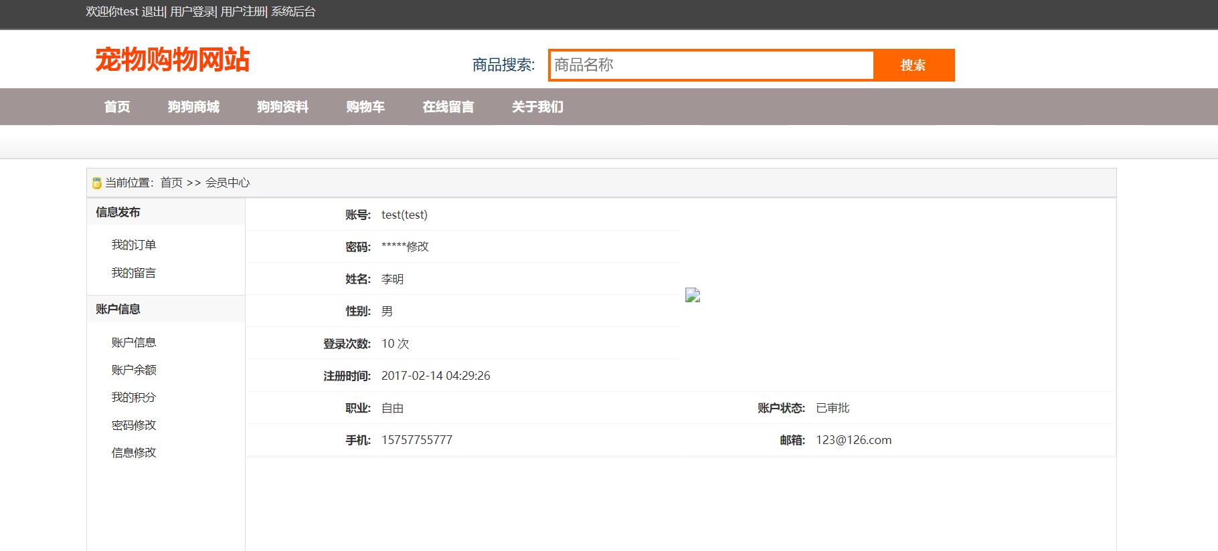Click the account value test(test)
Viewport: 1218px width, 551px height.
click(404, 215)
